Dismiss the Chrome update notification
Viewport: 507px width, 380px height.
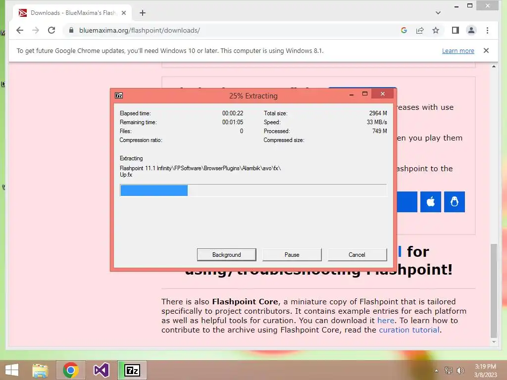click(x=486, y=50)
